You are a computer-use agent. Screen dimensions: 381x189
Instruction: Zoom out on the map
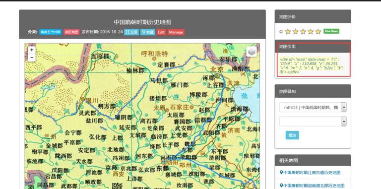point(32,58)
